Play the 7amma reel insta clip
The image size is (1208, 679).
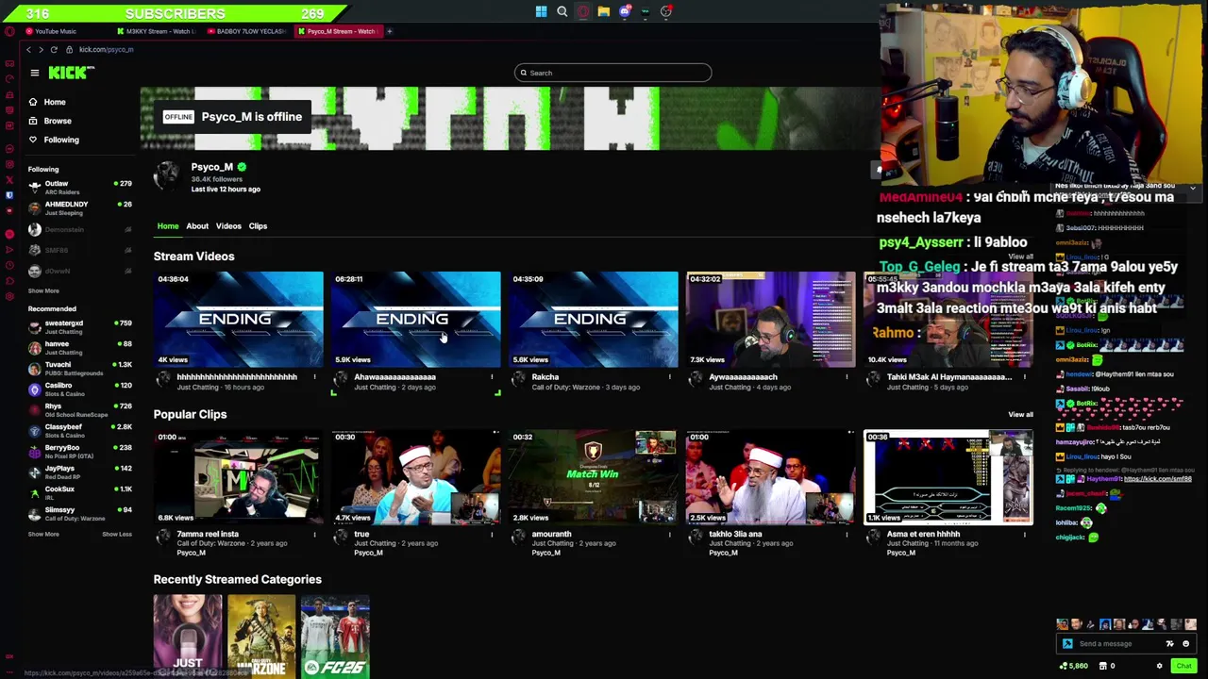coord(239,477)
